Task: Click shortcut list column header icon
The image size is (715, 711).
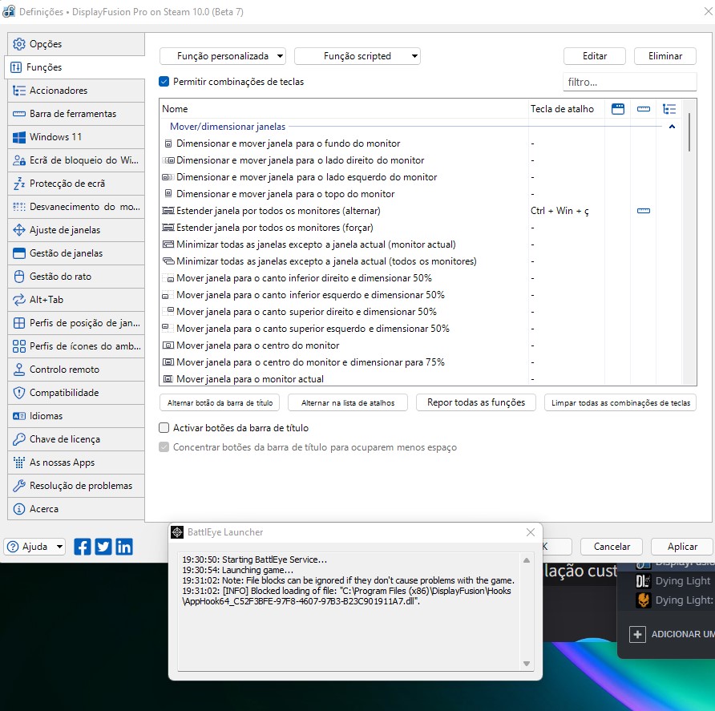Action: pyautogui.click(x=670, y=109)
